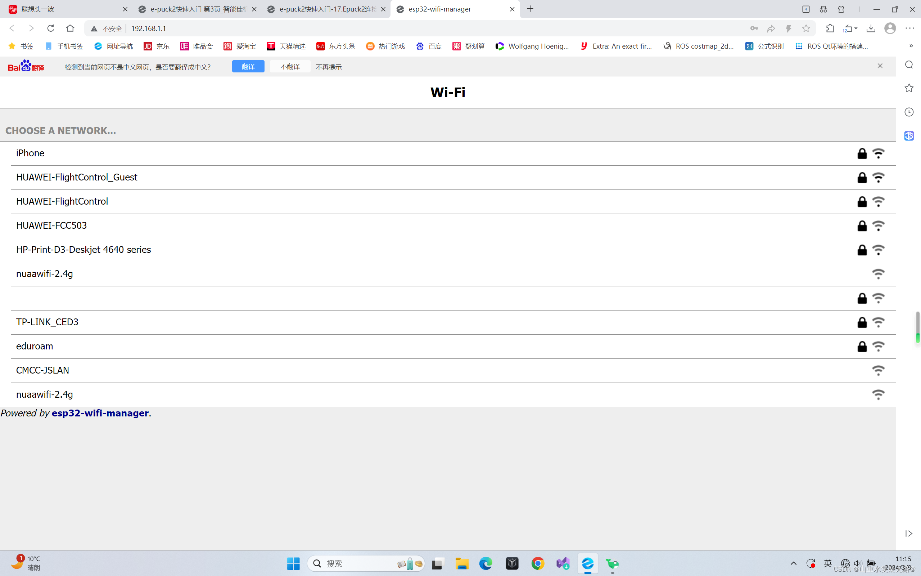Open the saved password key icon
Viewport: 921px width, 576px height.
754,28
